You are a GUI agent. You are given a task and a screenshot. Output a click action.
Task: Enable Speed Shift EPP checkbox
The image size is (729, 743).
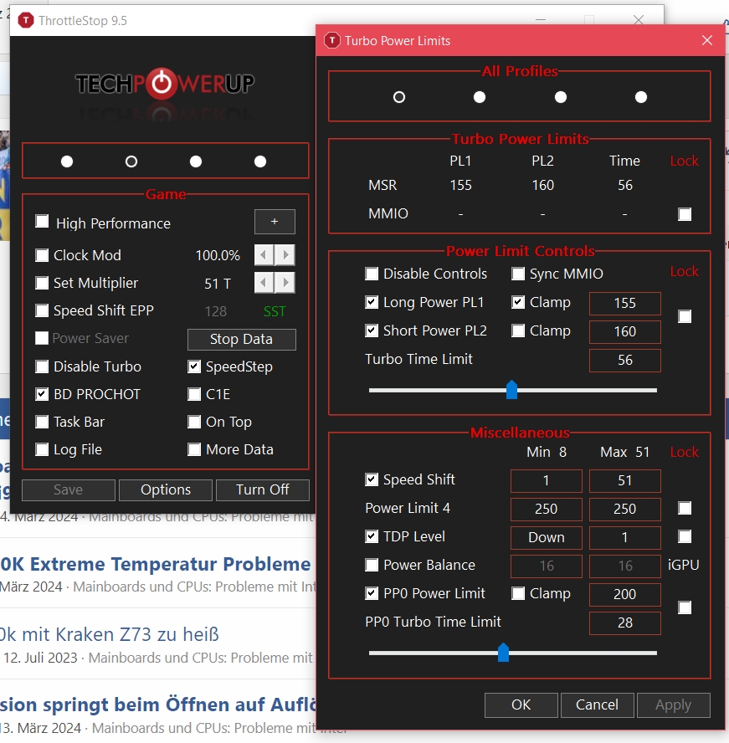coord(42,310)
